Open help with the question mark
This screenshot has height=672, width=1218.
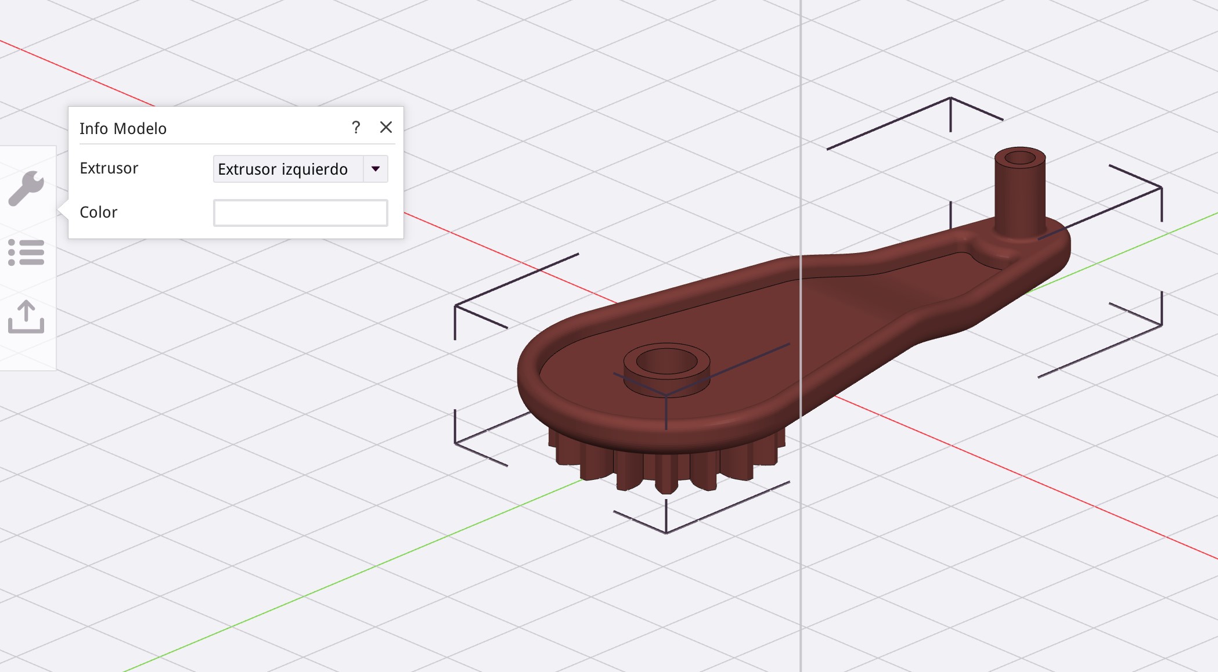(x=356, y=128)
